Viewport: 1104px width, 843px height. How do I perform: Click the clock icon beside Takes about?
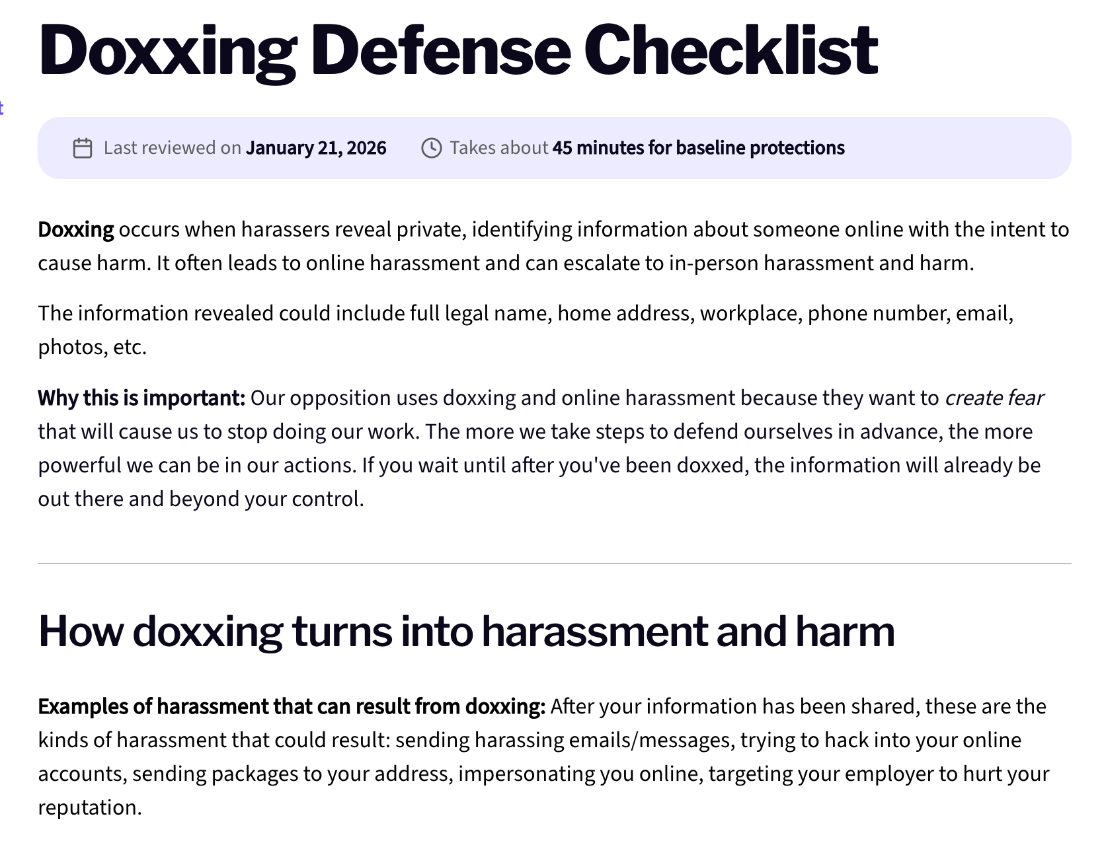coord(431,148)
